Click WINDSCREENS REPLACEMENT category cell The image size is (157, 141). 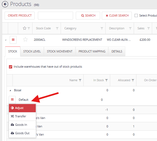click(x=82, y=40)
